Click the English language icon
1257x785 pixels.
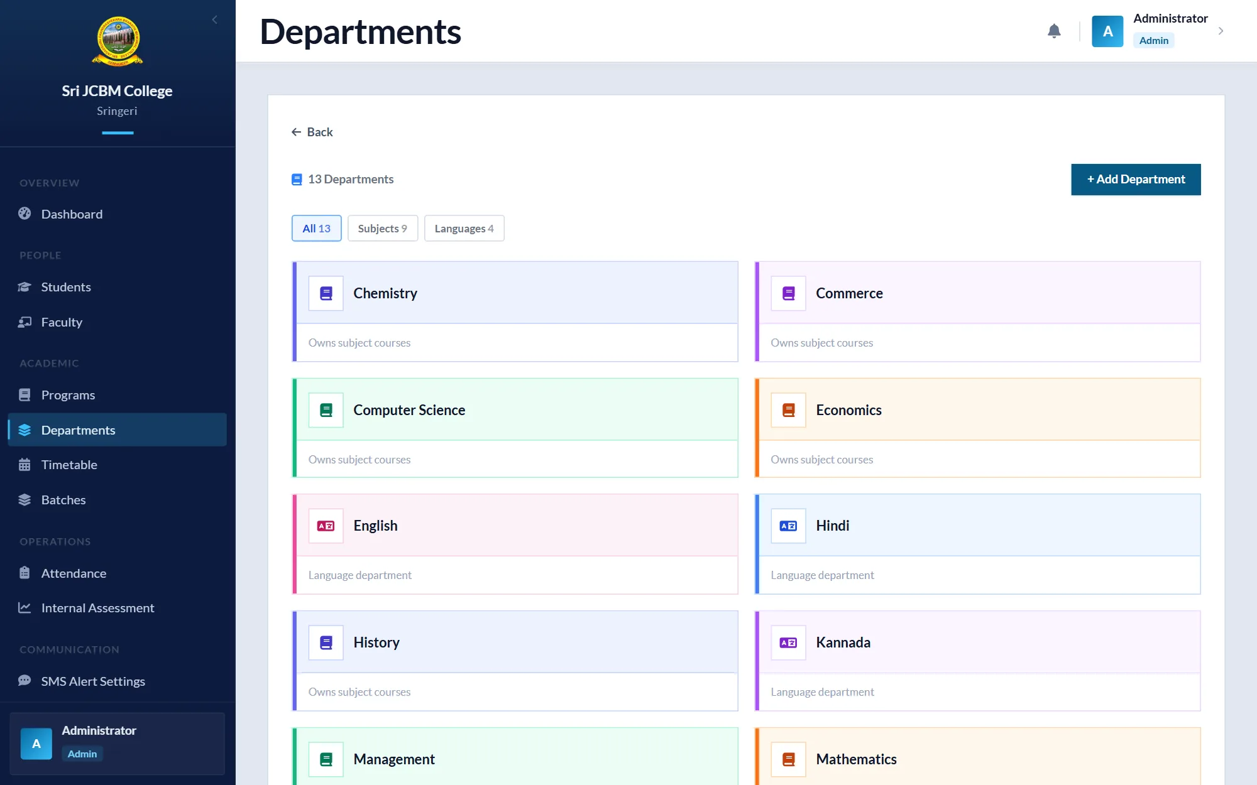(326, 526)
